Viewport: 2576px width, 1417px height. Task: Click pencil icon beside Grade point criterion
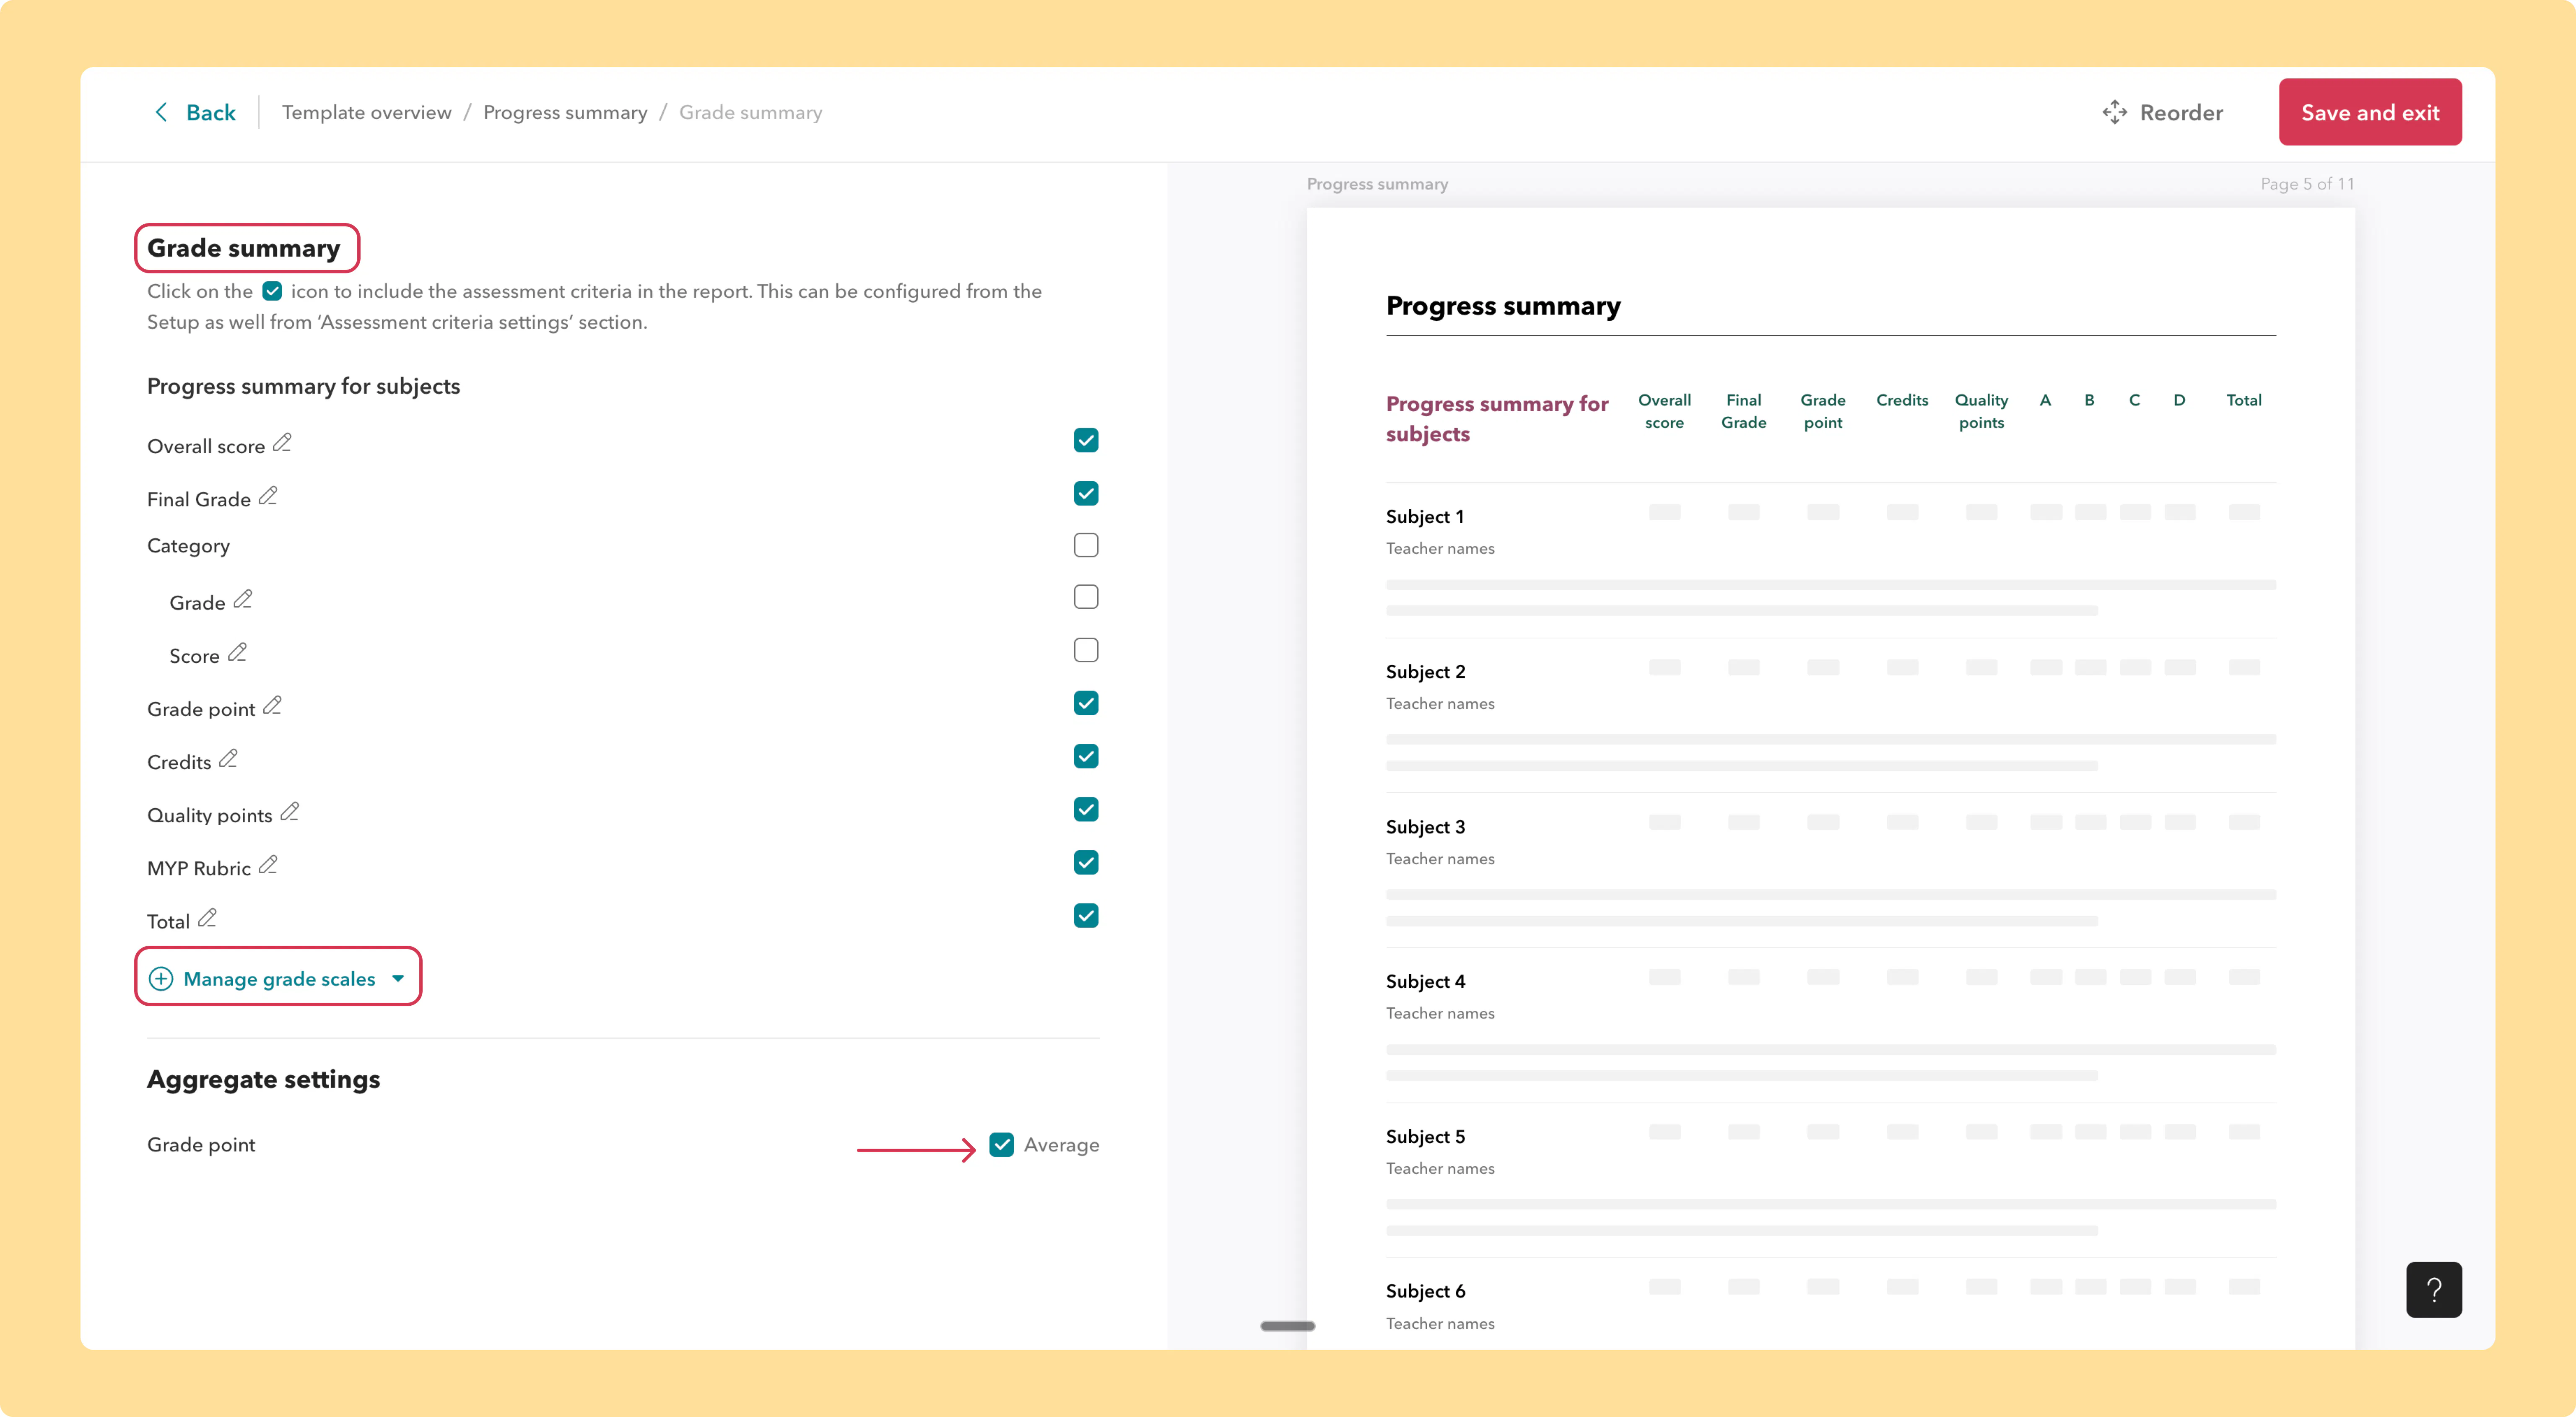[x=272, y=706]
